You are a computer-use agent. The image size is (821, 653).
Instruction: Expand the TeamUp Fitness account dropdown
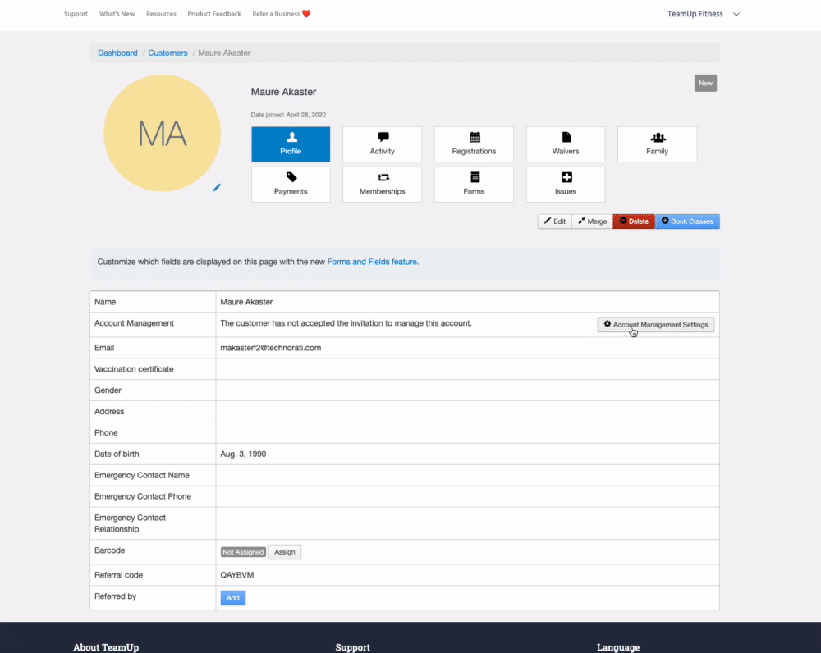point(704,14)
